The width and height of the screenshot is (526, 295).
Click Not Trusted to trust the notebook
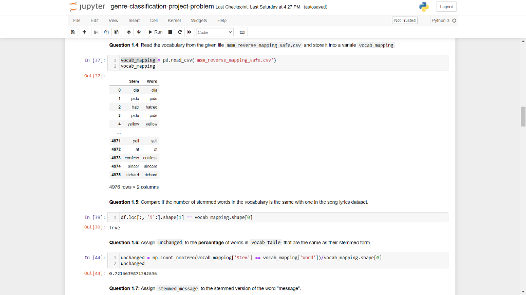404,20
